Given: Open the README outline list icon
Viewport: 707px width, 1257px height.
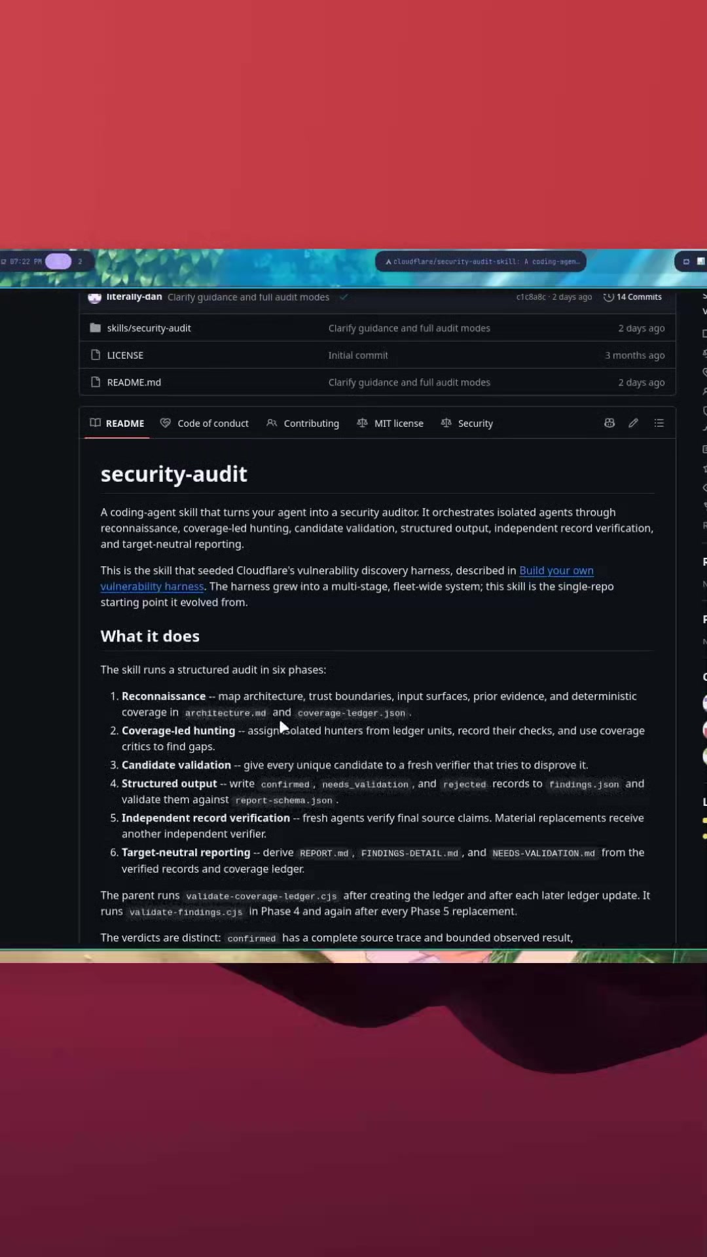Looking at the screenshot, I should point(659,423).
